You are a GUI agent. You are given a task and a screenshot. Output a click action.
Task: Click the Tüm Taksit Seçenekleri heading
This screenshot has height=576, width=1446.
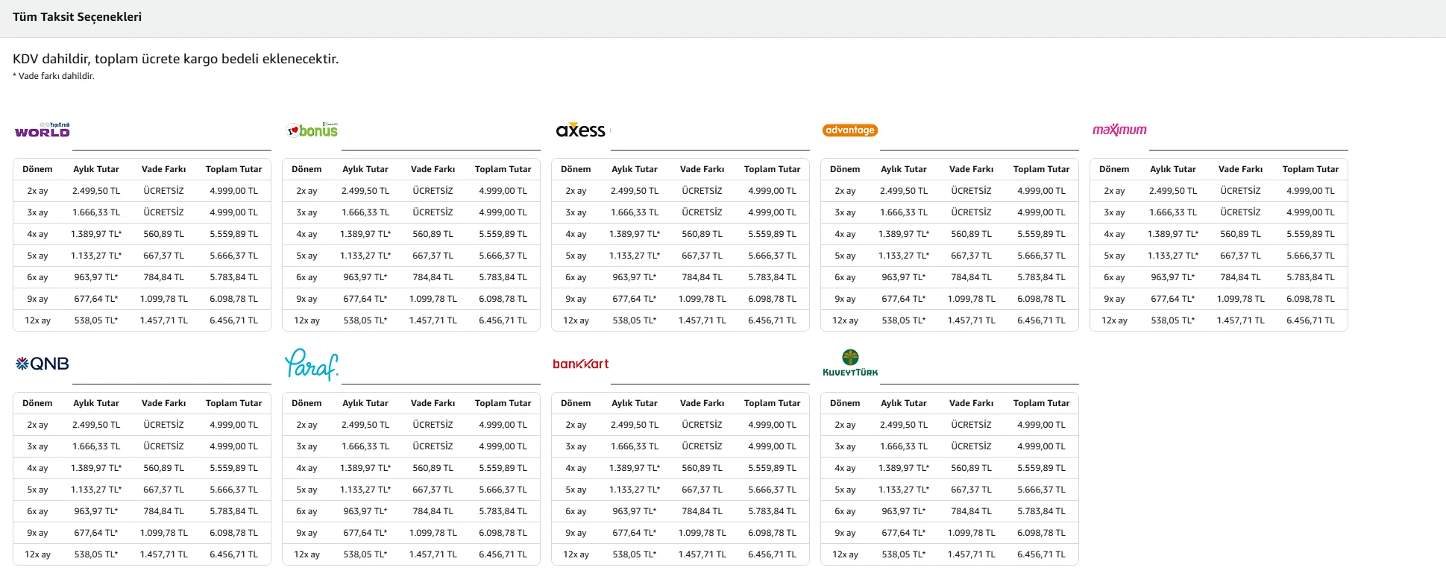pos(77,17)
